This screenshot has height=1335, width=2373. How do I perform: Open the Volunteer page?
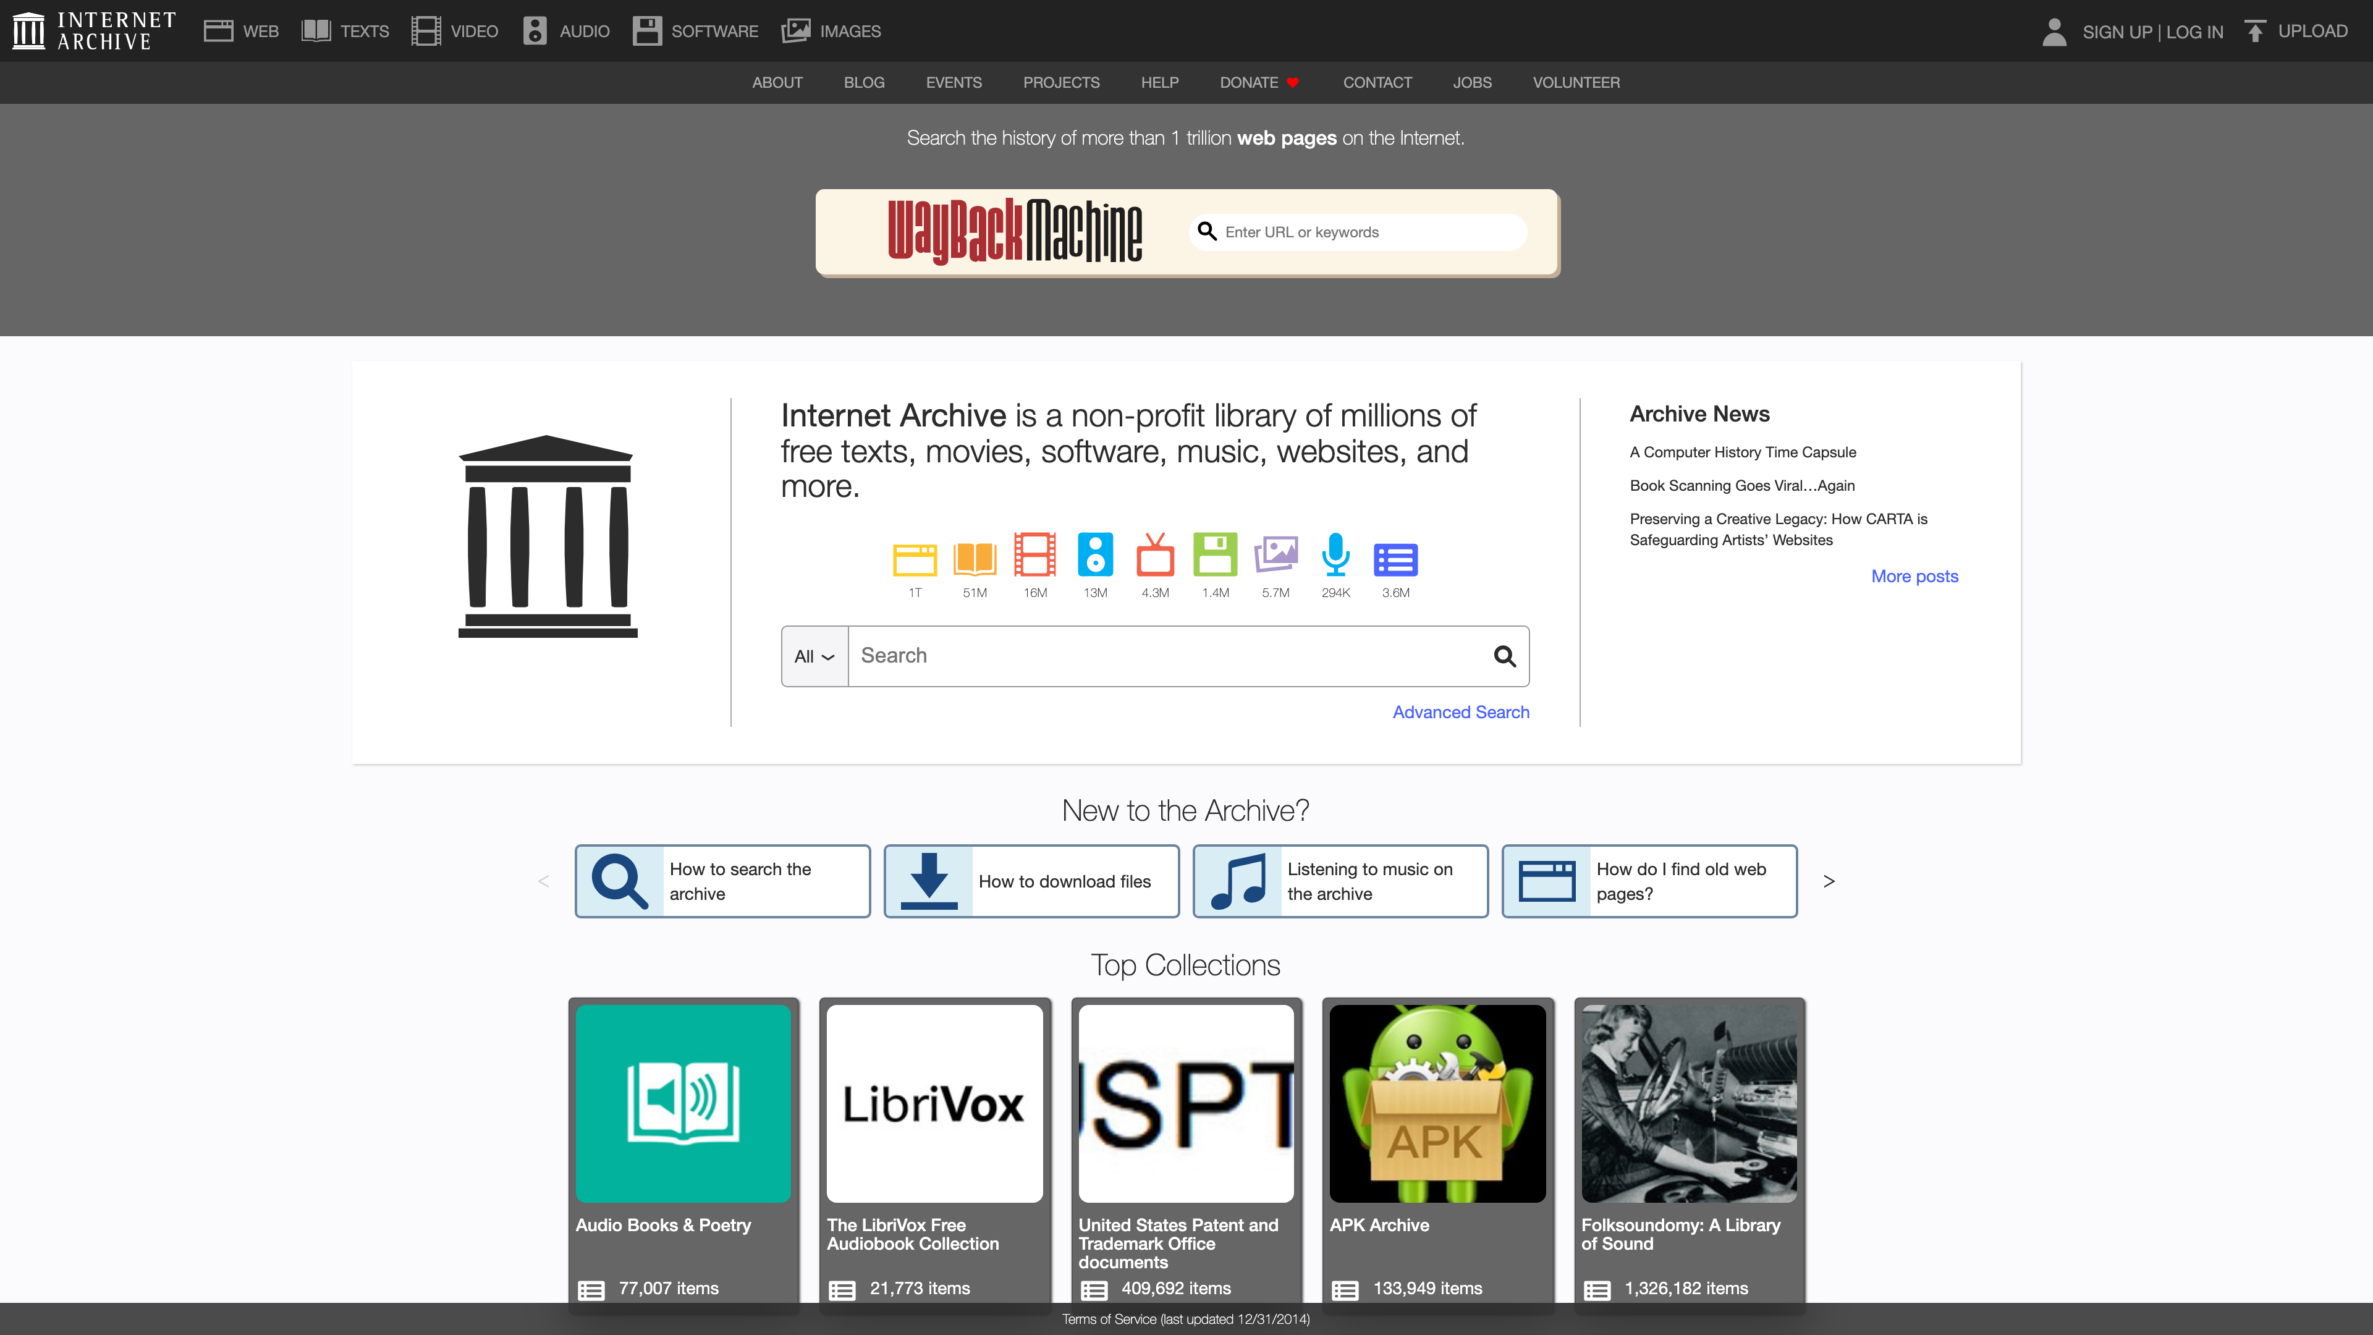click(1576, 83)
